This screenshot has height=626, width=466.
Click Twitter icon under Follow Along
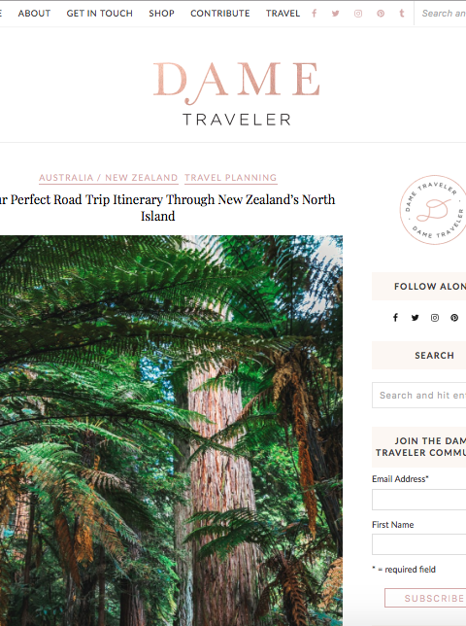415,318
